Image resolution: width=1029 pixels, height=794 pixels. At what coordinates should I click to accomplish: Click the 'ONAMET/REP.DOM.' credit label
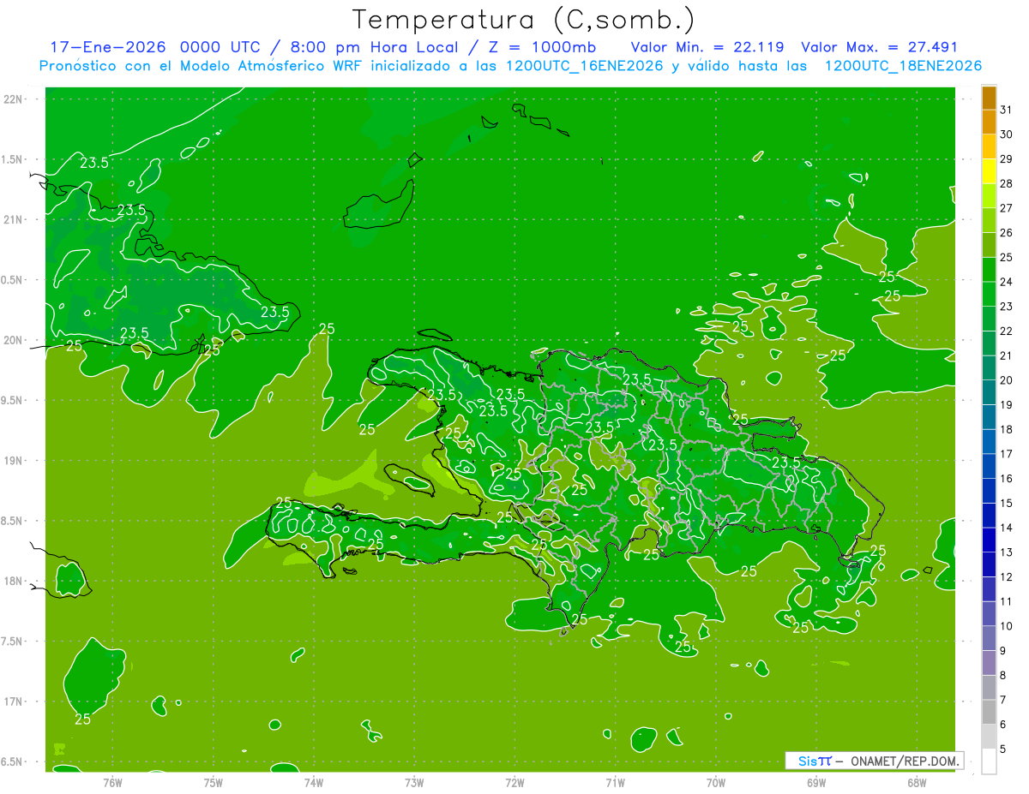tap(906, 761)
